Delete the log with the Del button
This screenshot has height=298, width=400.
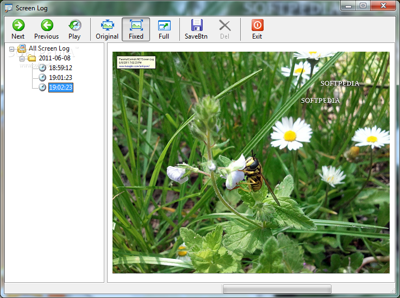(225, 29)
